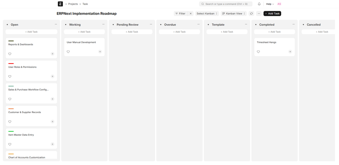The height and width of the screenshot is (165, 339).
Task: Assign user on Item Master Data Entry card
Action: pyautogui.click(x=53, y=144)
